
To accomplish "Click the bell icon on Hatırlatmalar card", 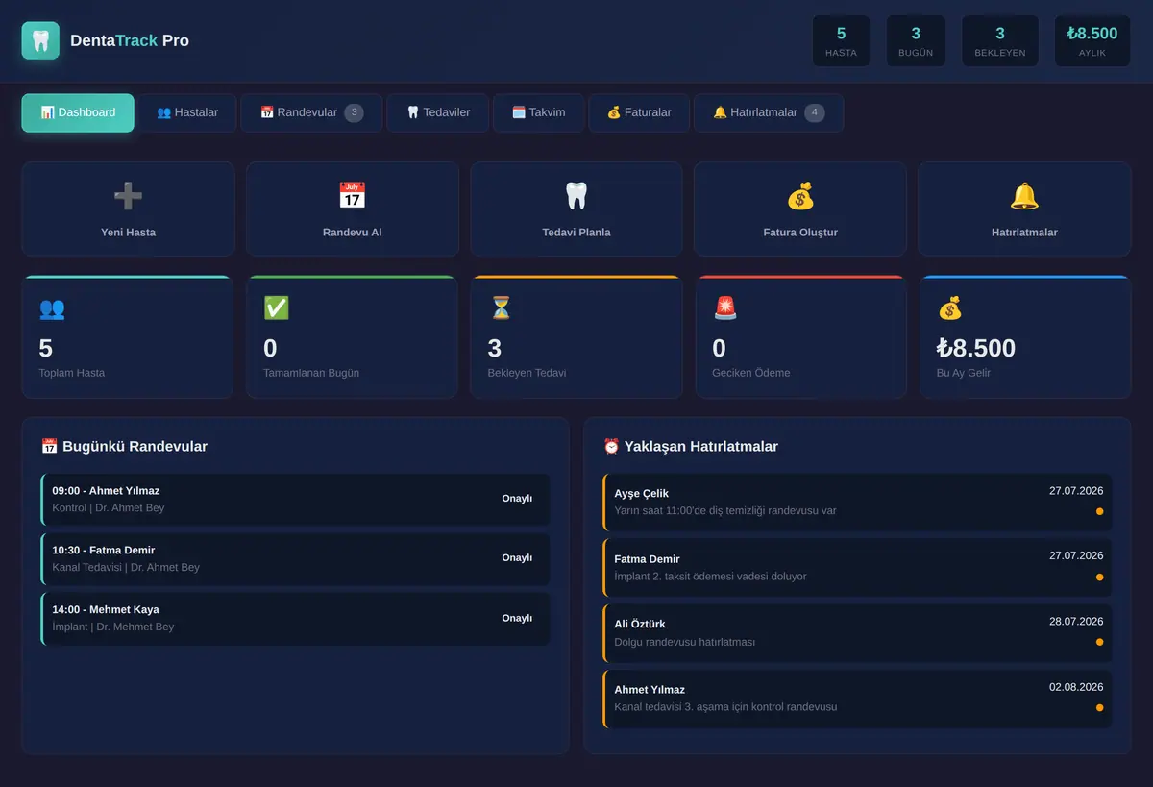I will [x=1024, y=196].
